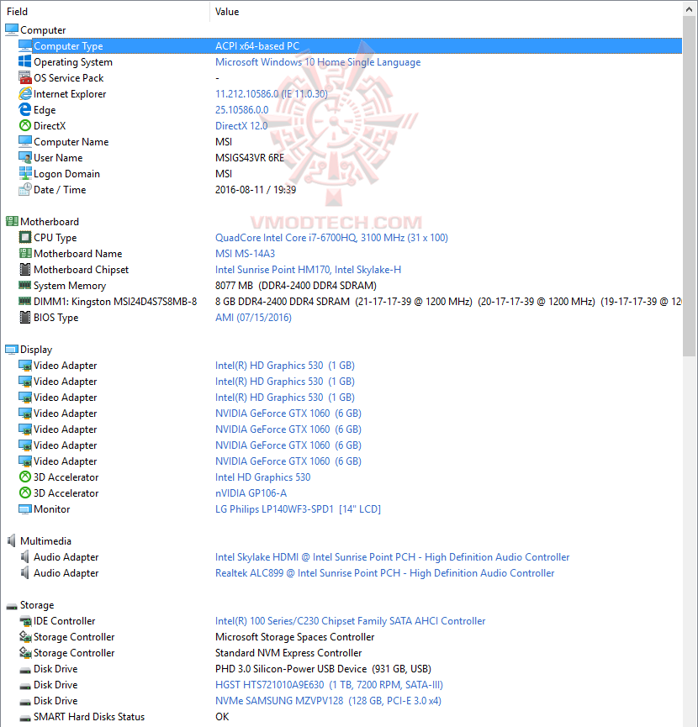Select the Multimedia group heading

click(45, 541)
